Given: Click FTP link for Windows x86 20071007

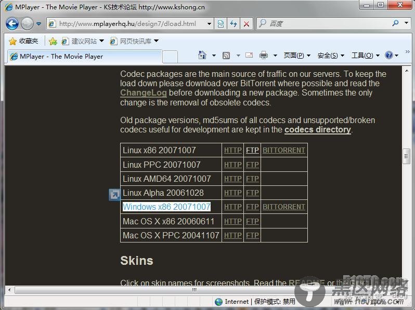Looking at the screenshot, I should coord(252,207).
